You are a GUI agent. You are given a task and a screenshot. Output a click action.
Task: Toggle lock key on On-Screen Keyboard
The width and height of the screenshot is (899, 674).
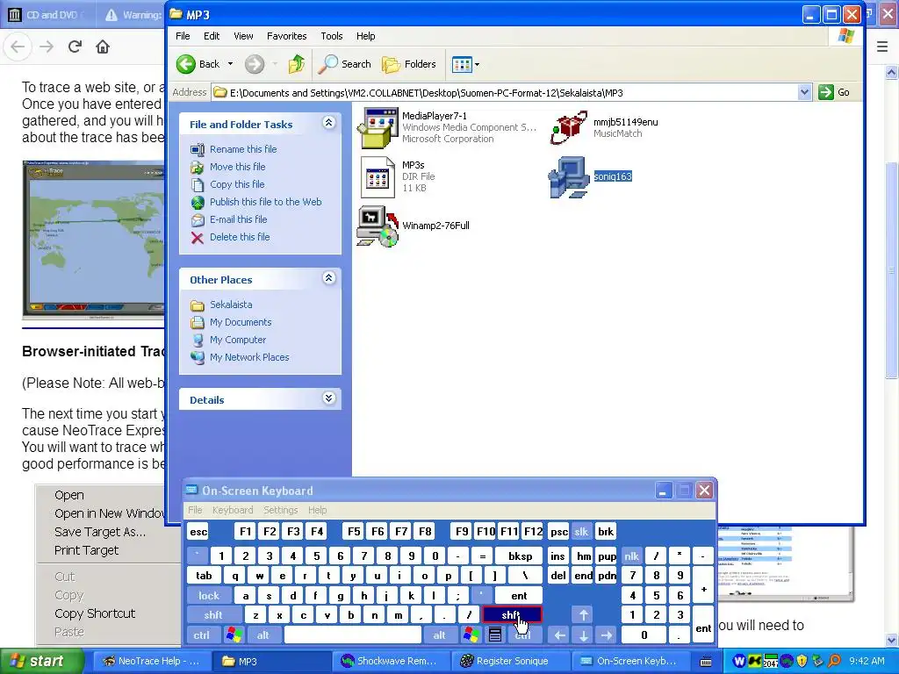point(209,596)
